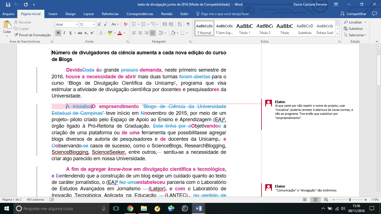Open the font name dropdown (Arial)
The height and width of the screenshot is (214, 381).
76,25
